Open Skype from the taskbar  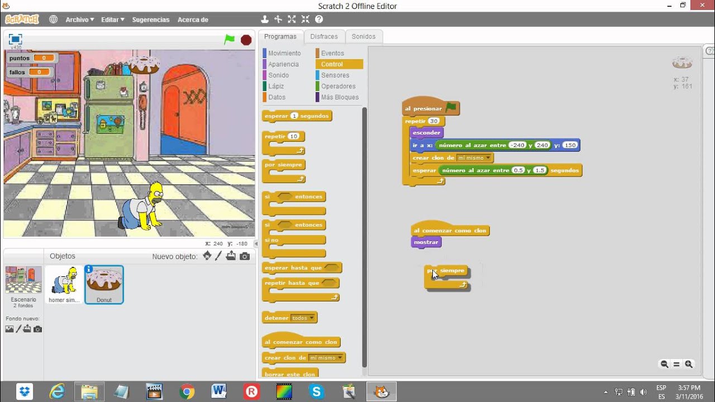coord(317,392)
